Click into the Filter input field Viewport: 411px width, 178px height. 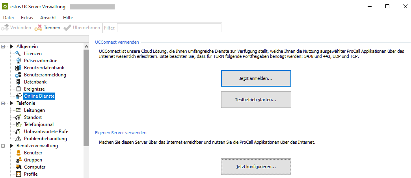point(169,28)
